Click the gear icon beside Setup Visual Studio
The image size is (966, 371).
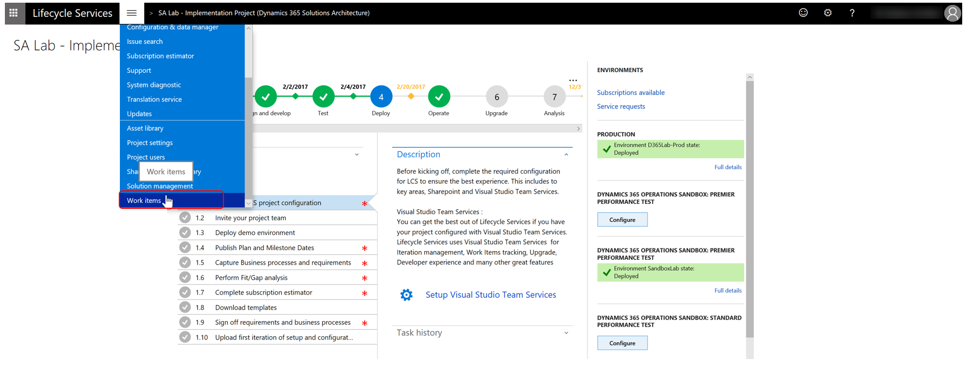tap(406, 295)
